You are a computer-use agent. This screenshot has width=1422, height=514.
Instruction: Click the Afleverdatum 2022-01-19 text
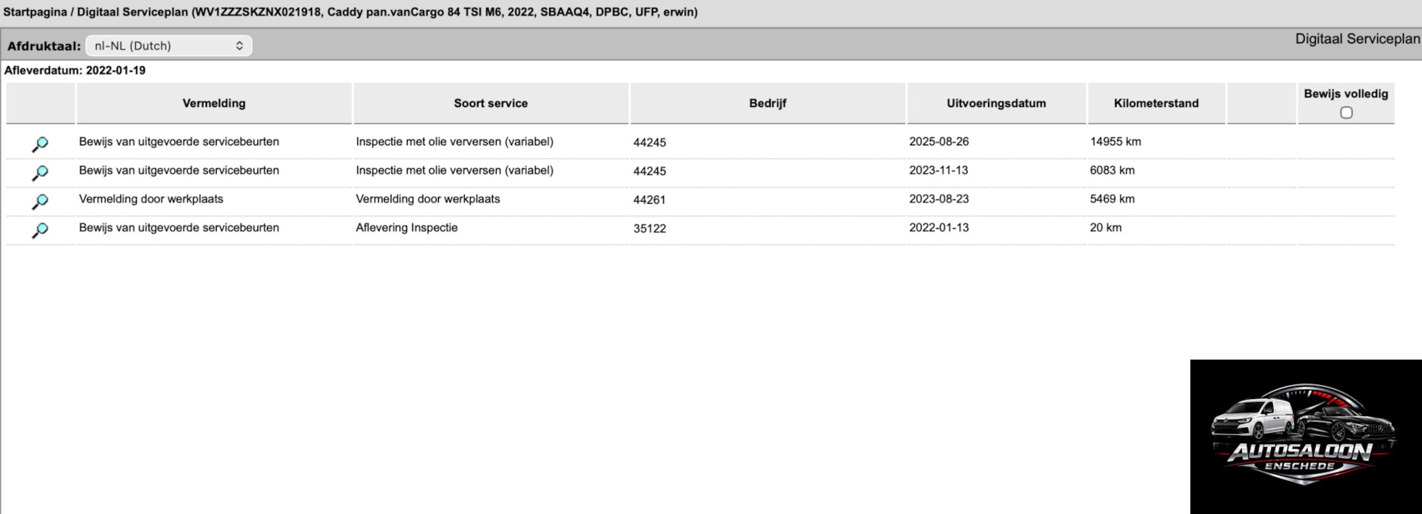[x=75, y=71]
